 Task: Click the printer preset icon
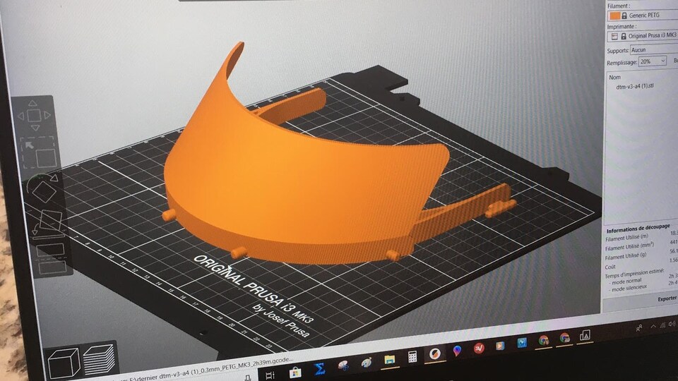614,37
